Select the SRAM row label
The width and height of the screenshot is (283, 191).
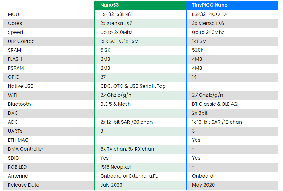pyautogui.click(x=14, y=50)
